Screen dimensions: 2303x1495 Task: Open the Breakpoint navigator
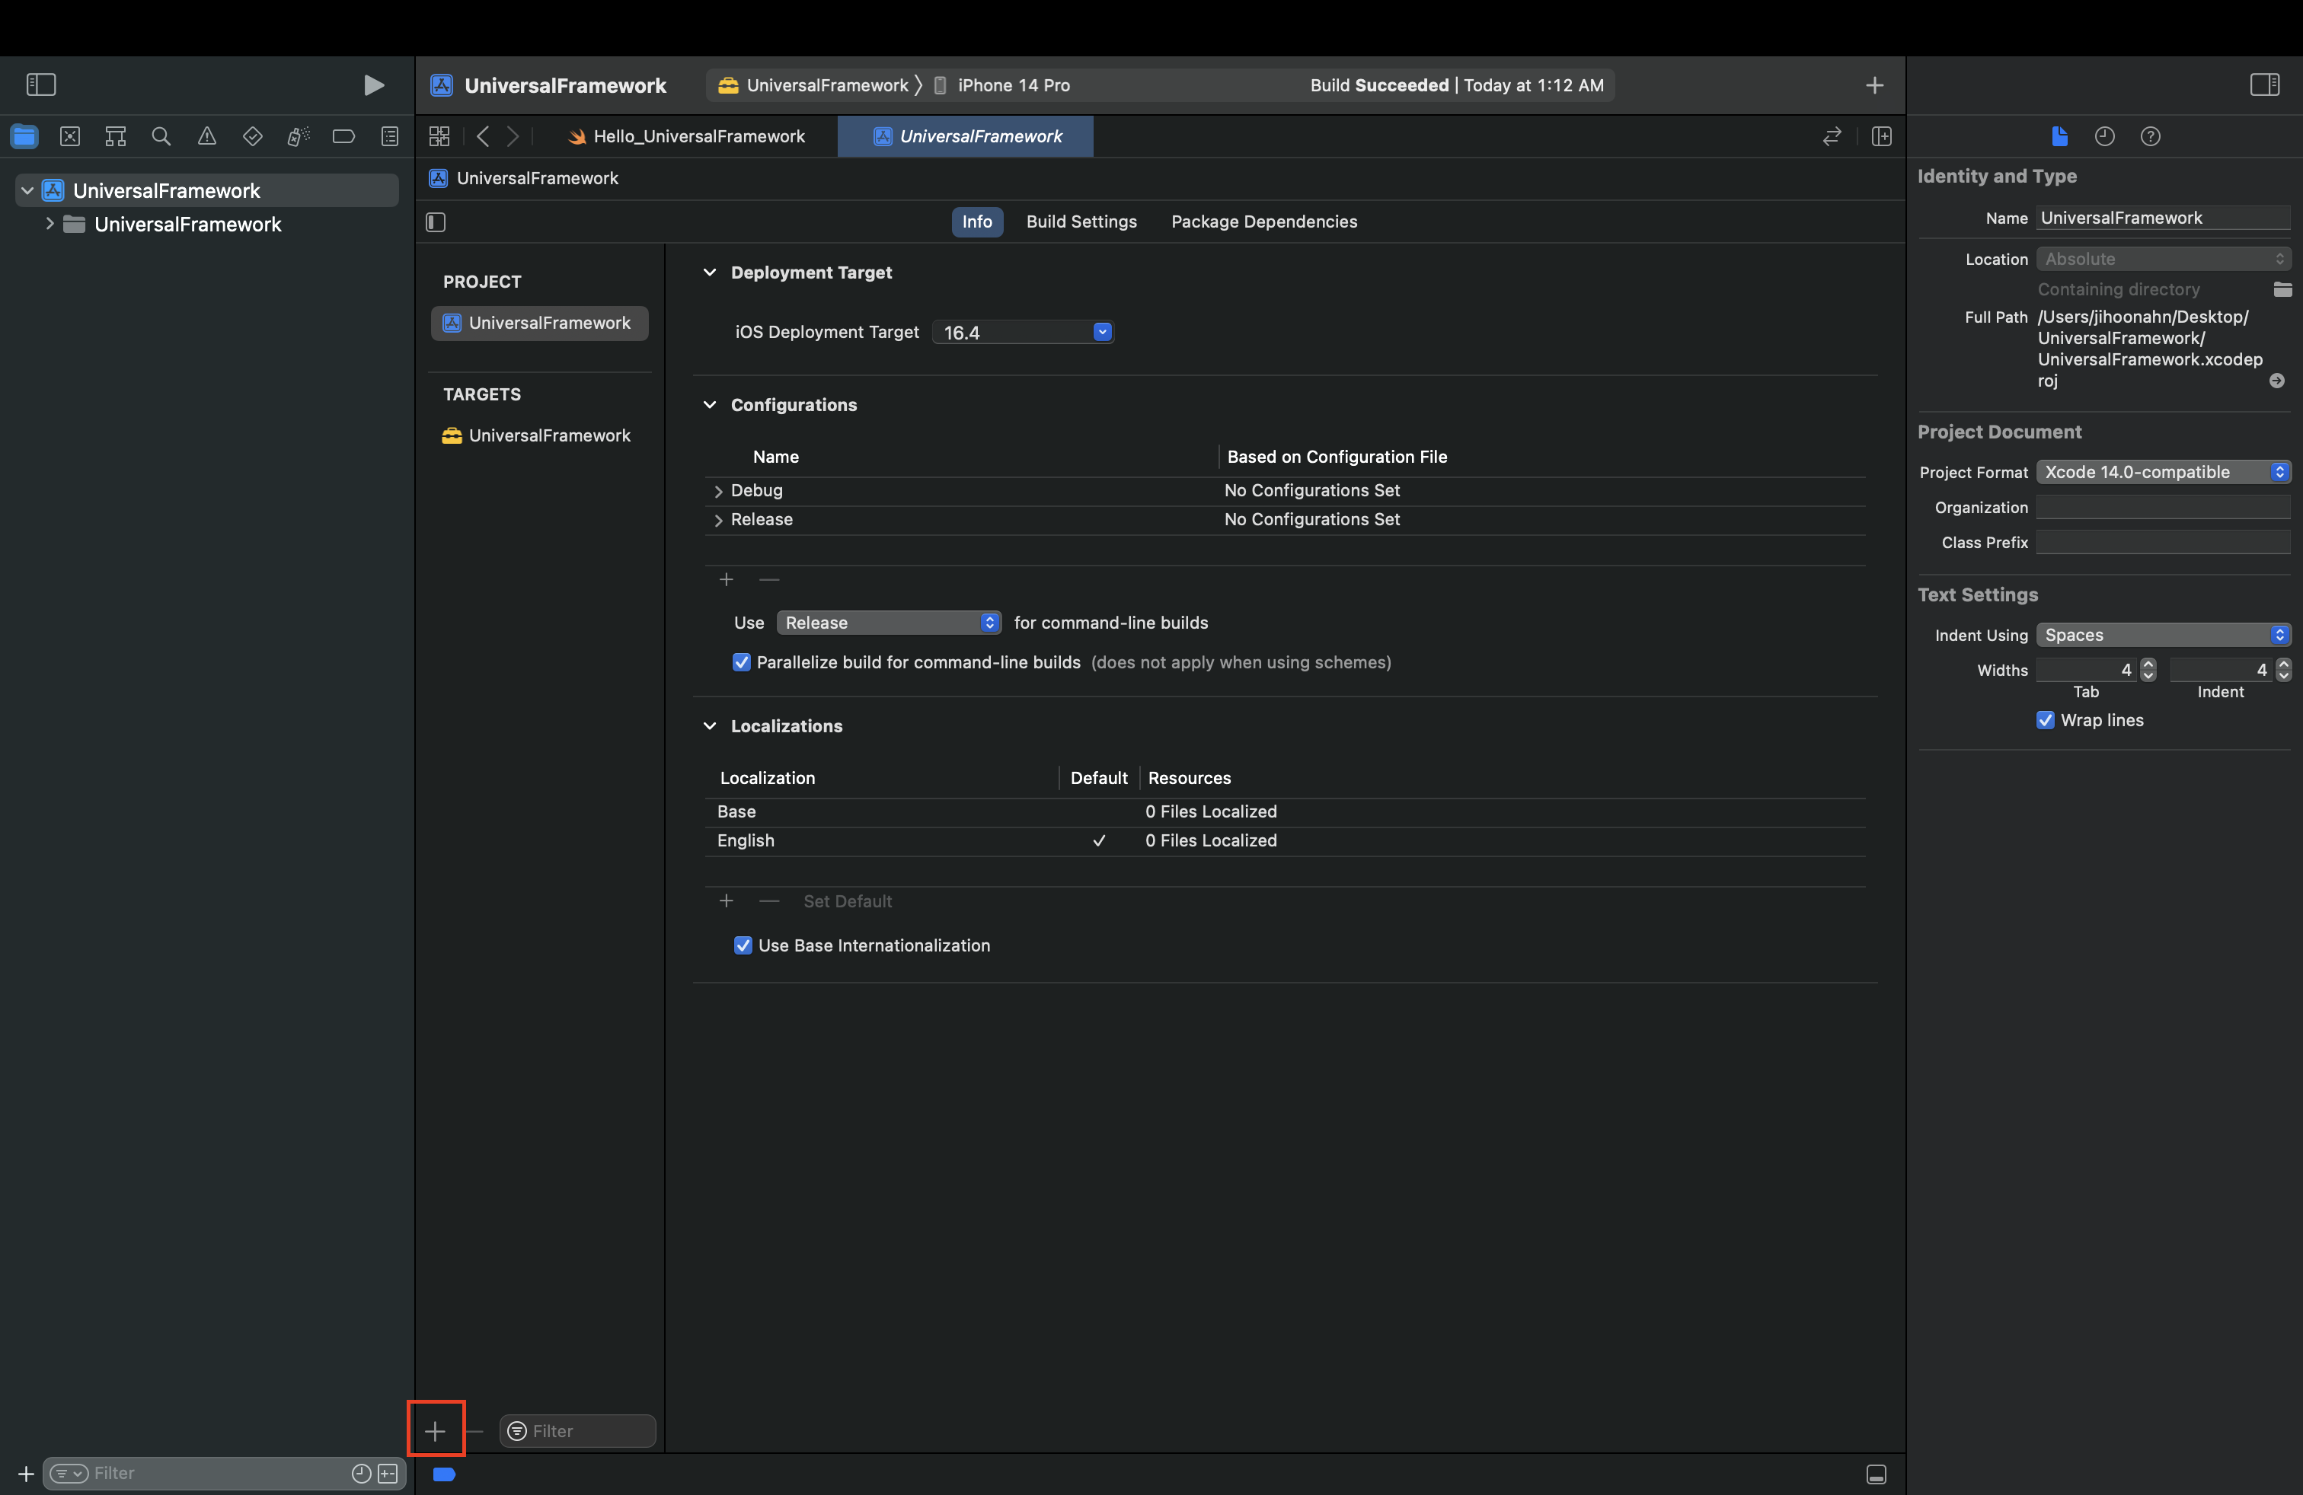tap(343, 136)
